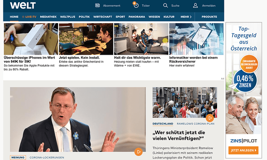Click the Anmelden user icon
The height and width of the screenshot is (160, 267).
195,5
